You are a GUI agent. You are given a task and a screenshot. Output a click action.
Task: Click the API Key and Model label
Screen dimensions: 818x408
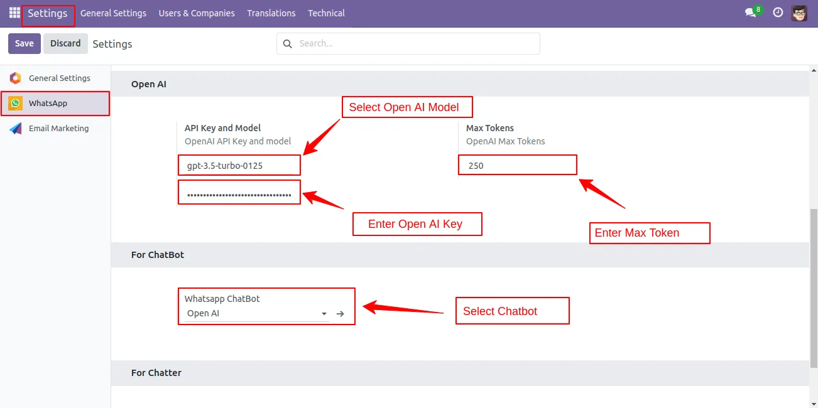222,128
